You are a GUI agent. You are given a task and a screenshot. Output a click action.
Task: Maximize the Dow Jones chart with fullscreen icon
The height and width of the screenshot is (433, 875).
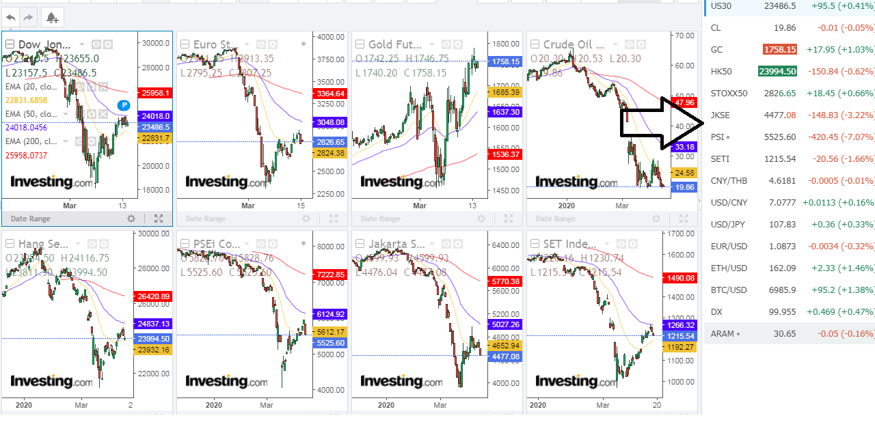point(159,219)
